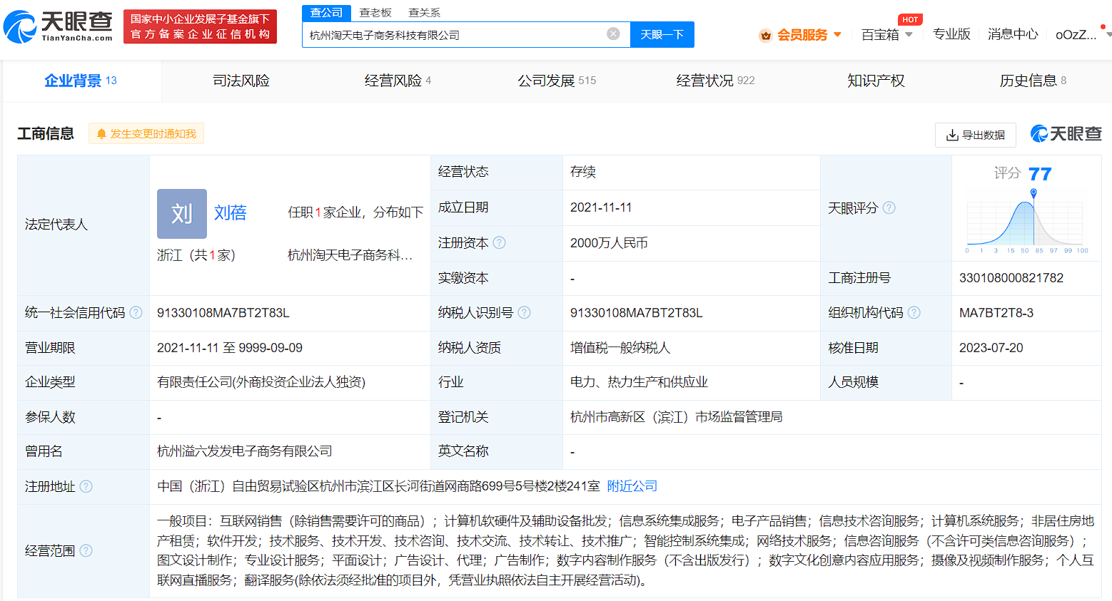Image resolution: width=1112 pixels, height=601 pixels.
Task: Click the 注册资本 help question icon
Action: 500,242
